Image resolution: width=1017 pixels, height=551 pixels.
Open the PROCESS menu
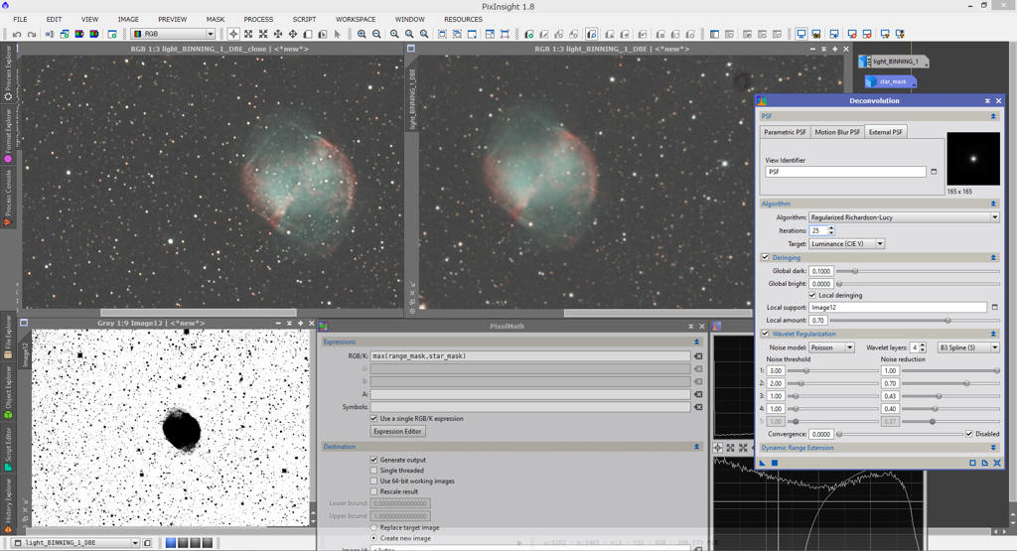tap(258, 19)
